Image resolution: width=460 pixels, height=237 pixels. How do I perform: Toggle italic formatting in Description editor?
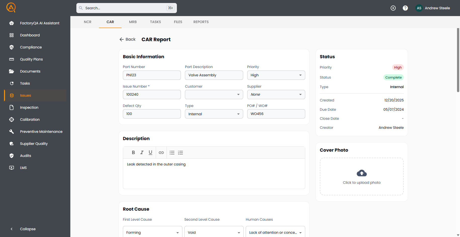142,152
